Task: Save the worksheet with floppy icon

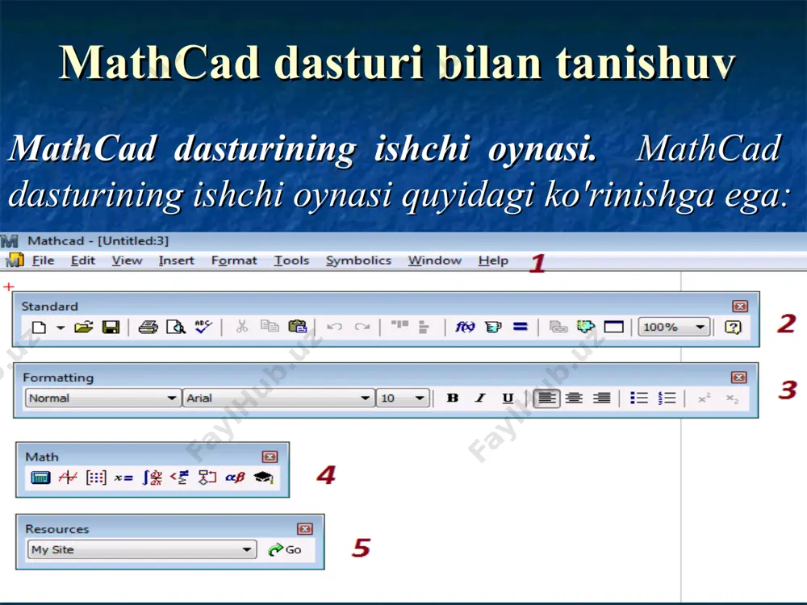Action: 111,328
